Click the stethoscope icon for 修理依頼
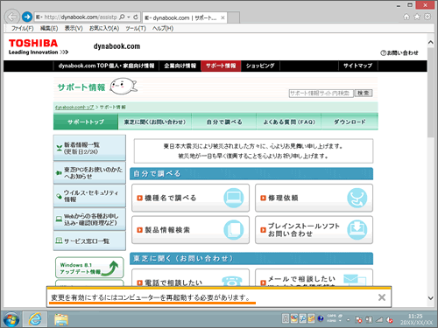Image resolution: width=438 pixels, height=328 pixels. (357, 198)
